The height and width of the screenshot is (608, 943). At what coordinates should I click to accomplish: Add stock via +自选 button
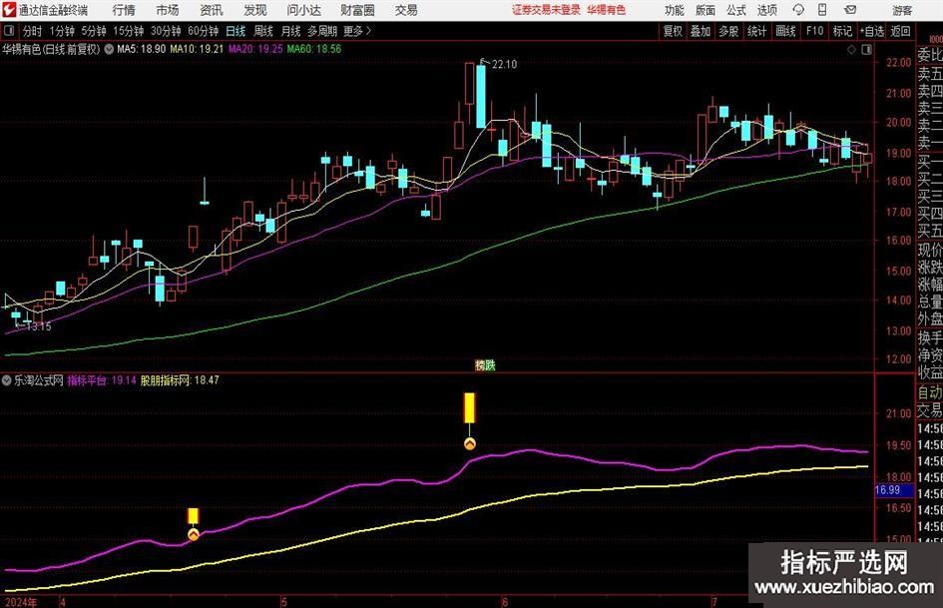click(871, 31)
